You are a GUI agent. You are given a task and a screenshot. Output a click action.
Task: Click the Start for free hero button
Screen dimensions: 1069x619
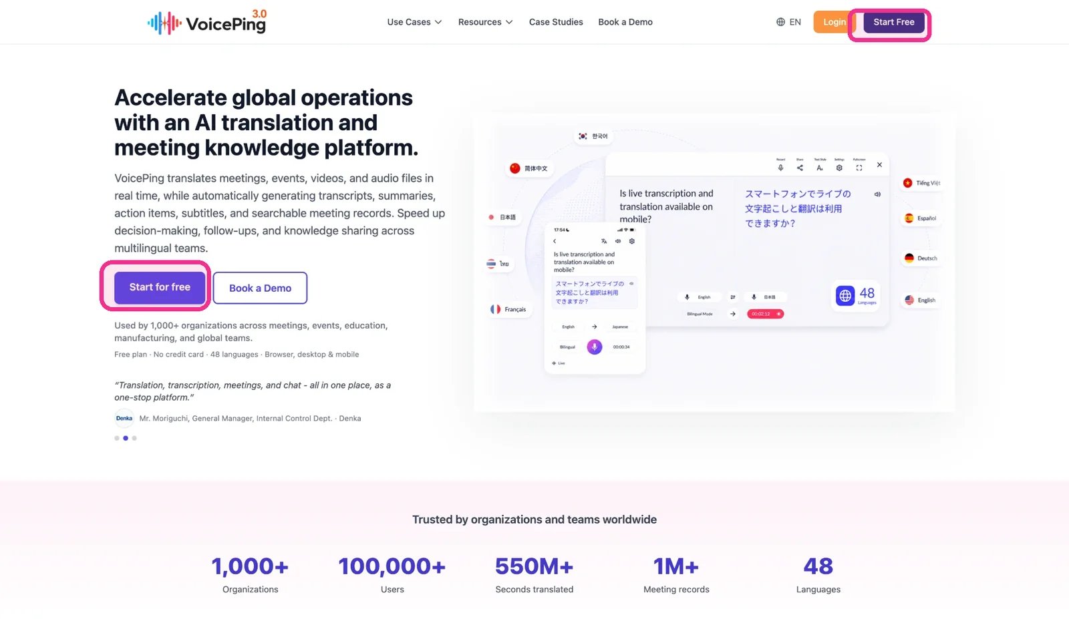[160, 287]
